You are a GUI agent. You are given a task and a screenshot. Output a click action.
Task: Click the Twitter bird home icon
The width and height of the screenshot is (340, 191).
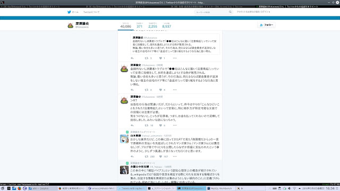69,12
